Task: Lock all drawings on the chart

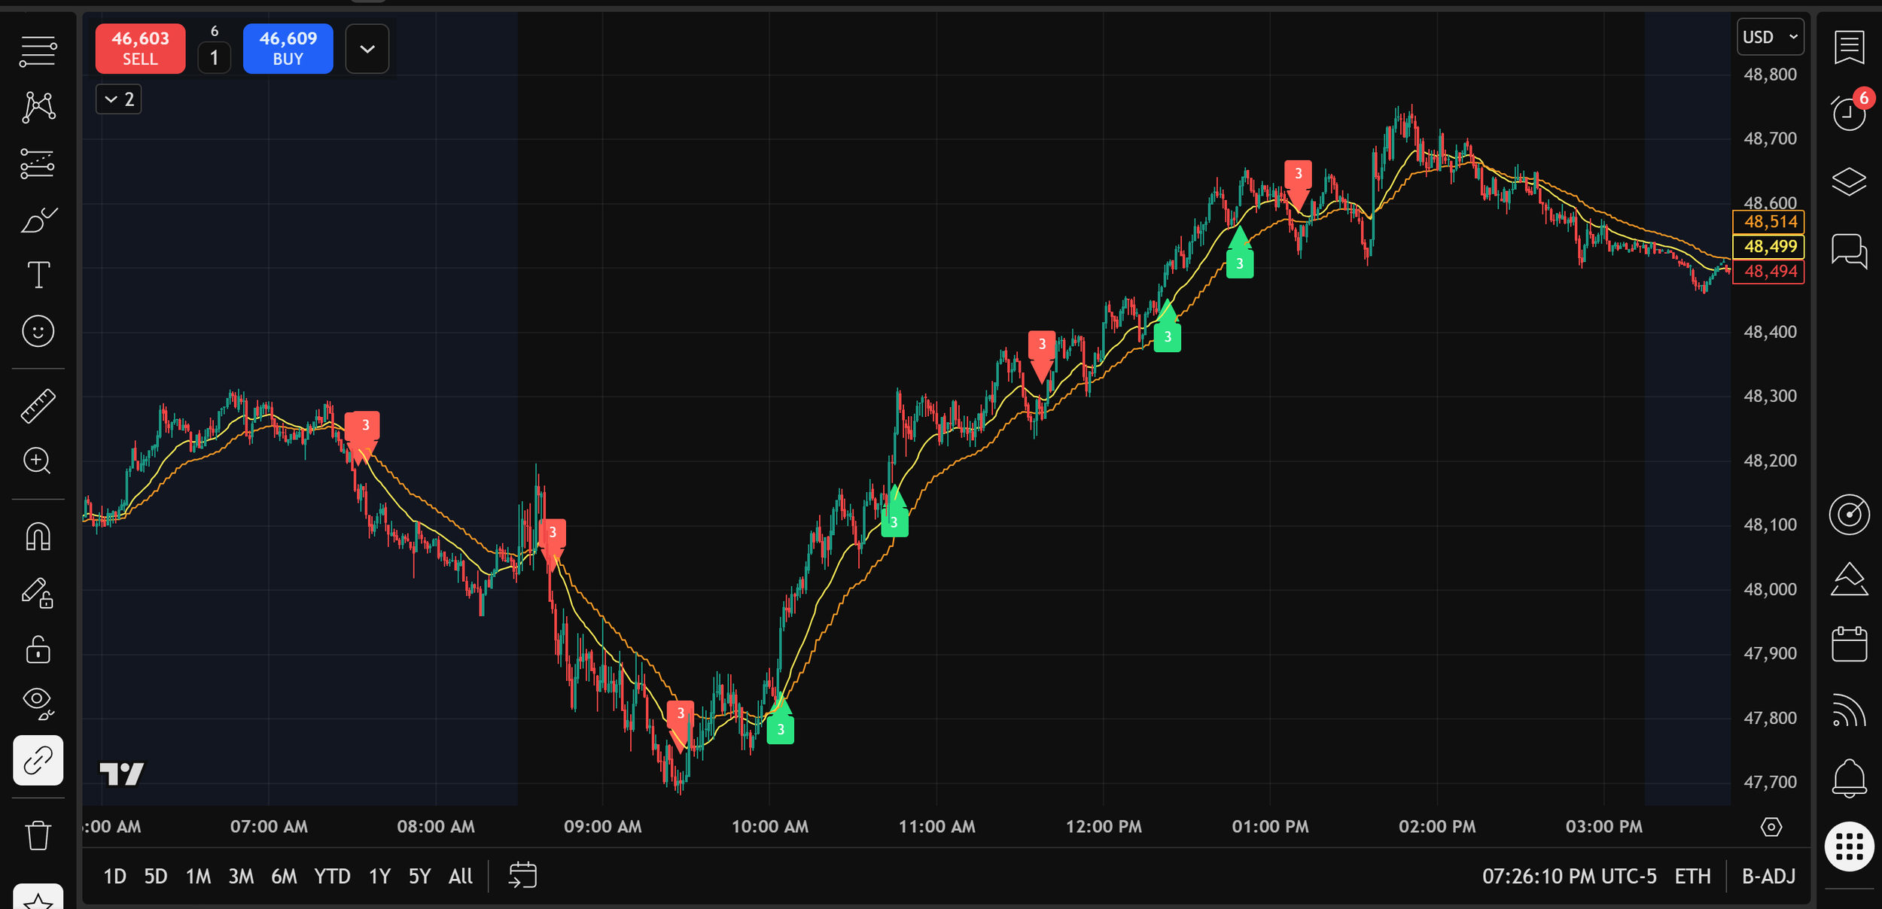Action: [x=38, y=649]
